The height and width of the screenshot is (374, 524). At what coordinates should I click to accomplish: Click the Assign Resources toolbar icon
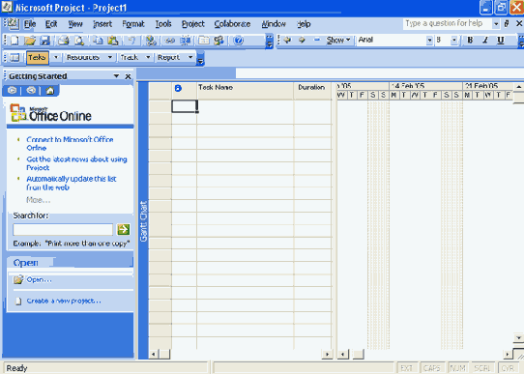[x=218, y=41]
